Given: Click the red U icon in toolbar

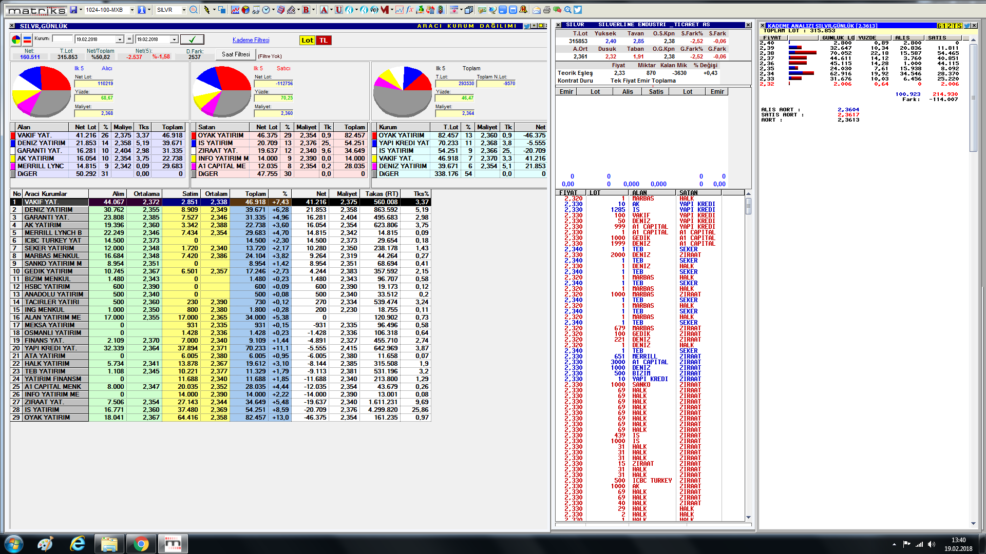Looking at the screenshot, I should point(339,10).
